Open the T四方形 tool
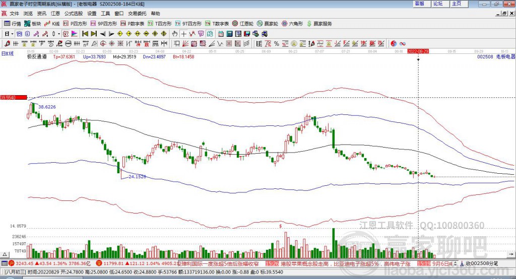The image size is (516, 279). (160, 24)
